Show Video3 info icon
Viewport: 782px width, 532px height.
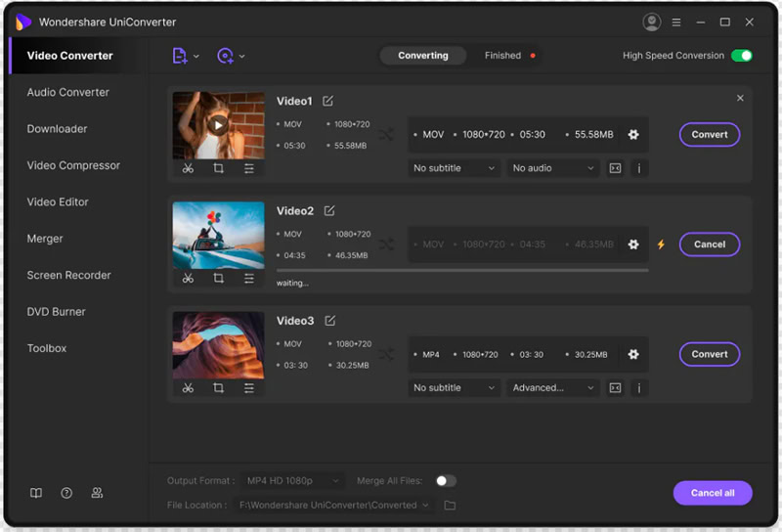pos(639,388)
